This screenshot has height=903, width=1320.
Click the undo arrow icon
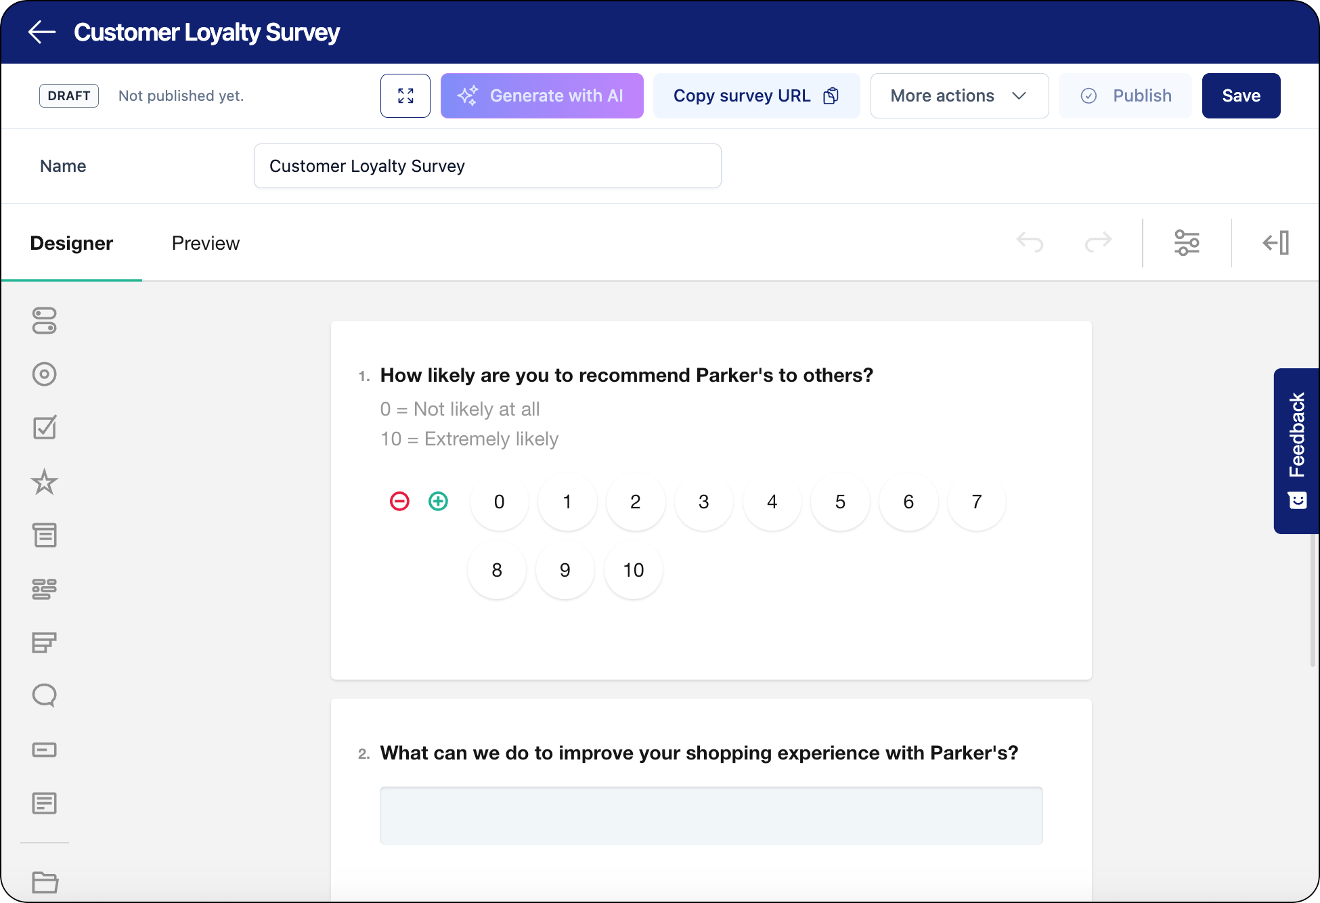pos(1030,242)
